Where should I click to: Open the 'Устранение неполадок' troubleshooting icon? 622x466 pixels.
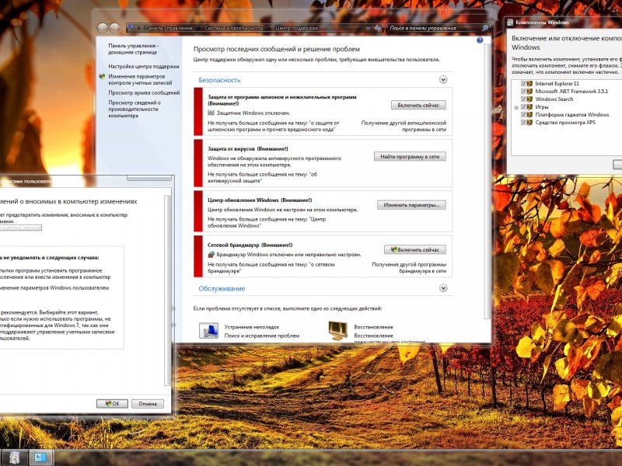tap(208, 331)
